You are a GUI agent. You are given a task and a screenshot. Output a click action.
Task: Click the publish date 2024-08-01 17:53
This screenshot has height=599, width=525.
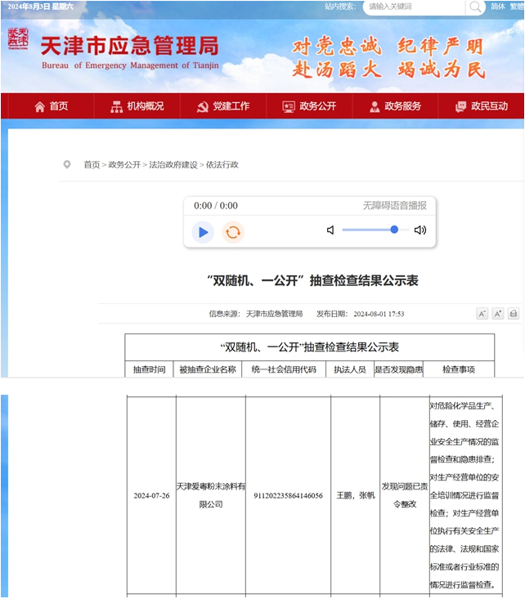(379, 314)
